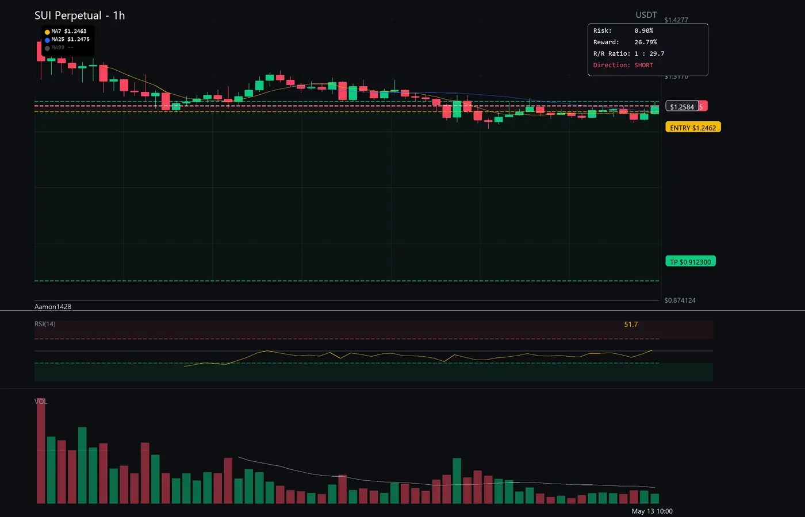Click the USDT currency label
Screen dimensions: 805x517
pos(646,15)
